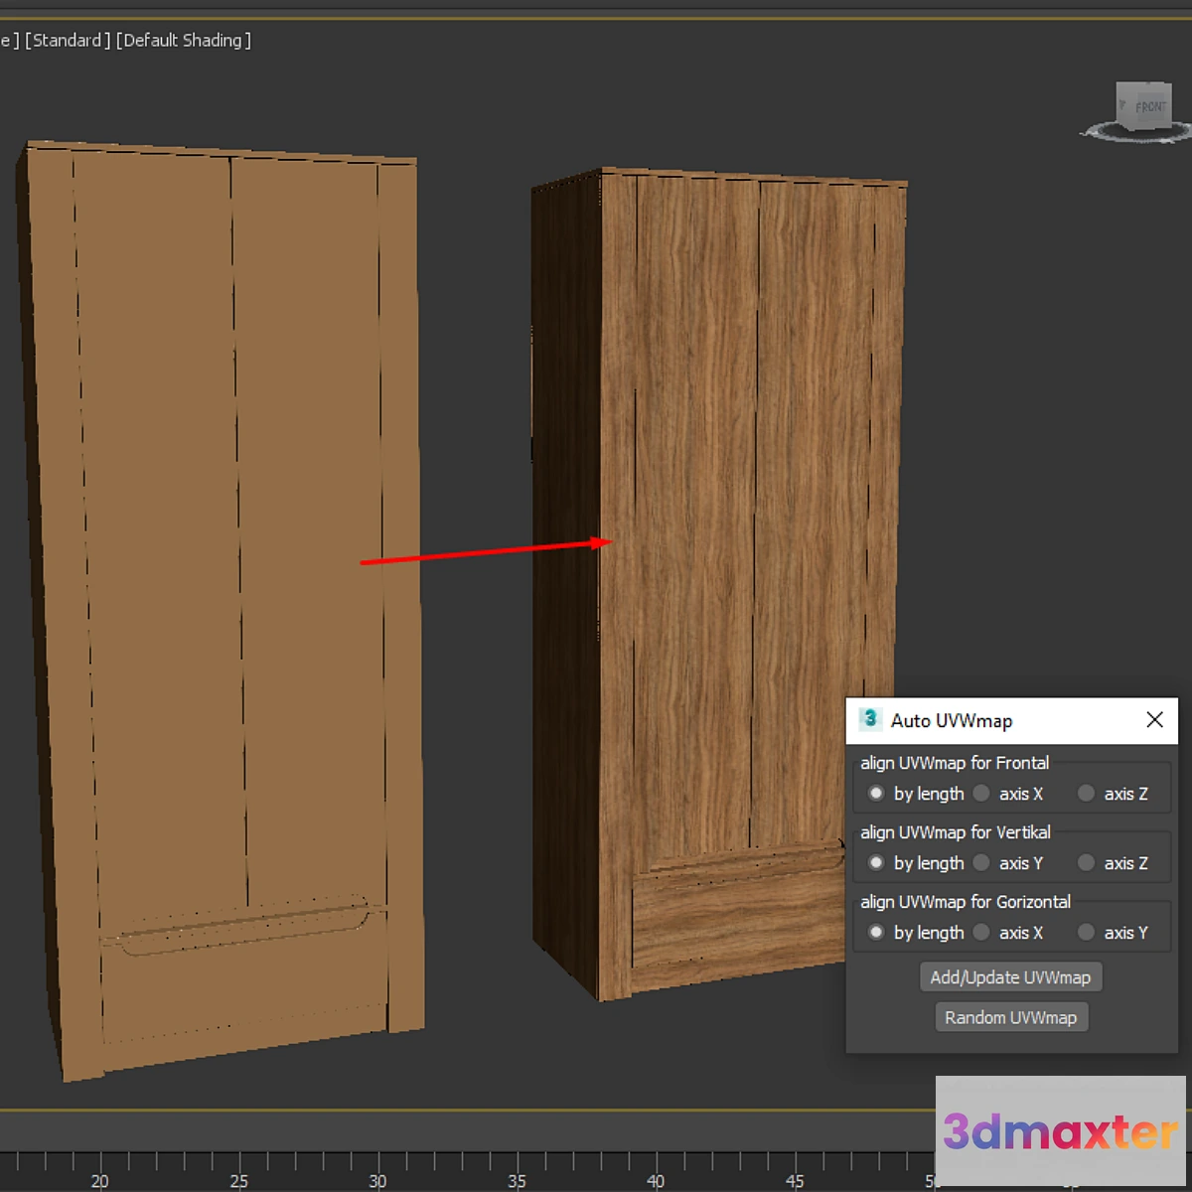Select 'by length' for Vertikal alignment

pos(876,863)
